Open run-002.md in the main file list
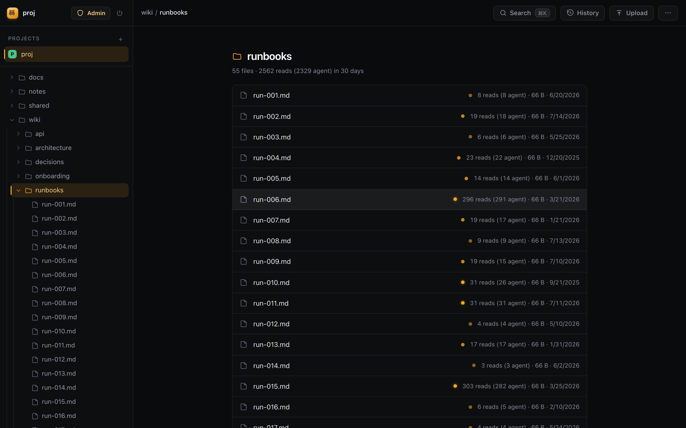 tap(409, 116)
